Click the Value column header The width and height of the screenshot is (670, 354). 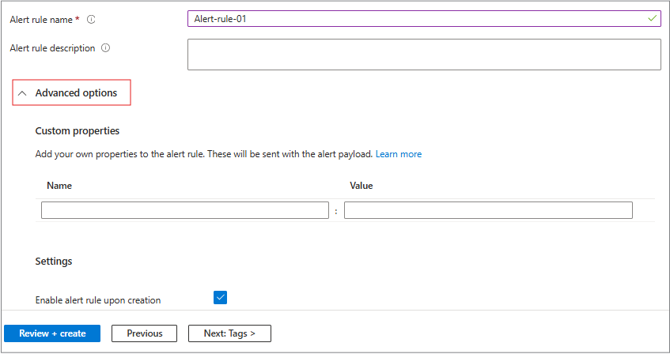click(361, 186)
